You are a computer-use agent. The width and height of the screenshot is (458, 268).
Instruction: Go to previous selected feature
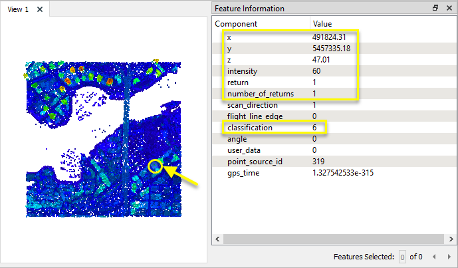point(433,257)
